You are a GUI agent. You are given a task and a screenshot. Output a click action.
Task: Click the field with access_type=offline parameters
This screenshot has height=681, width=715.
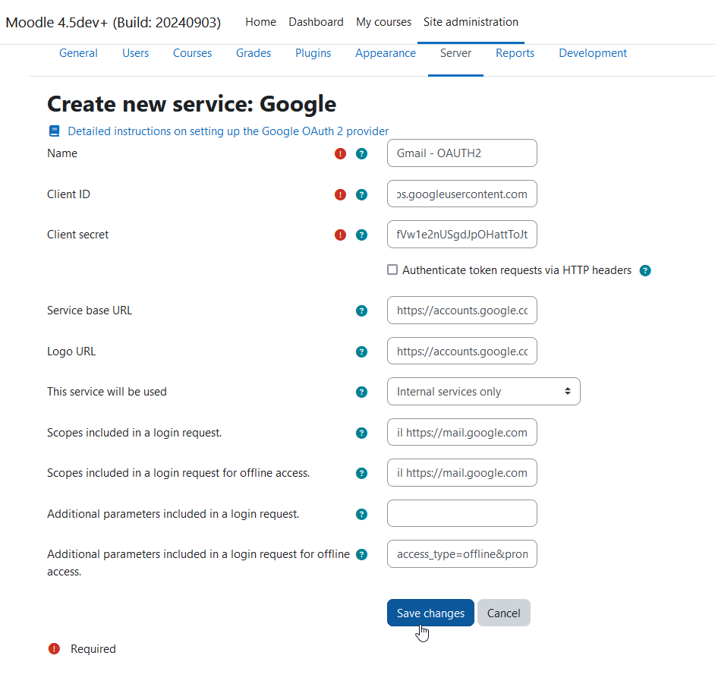pyautogui.click(x=462, y=553)
